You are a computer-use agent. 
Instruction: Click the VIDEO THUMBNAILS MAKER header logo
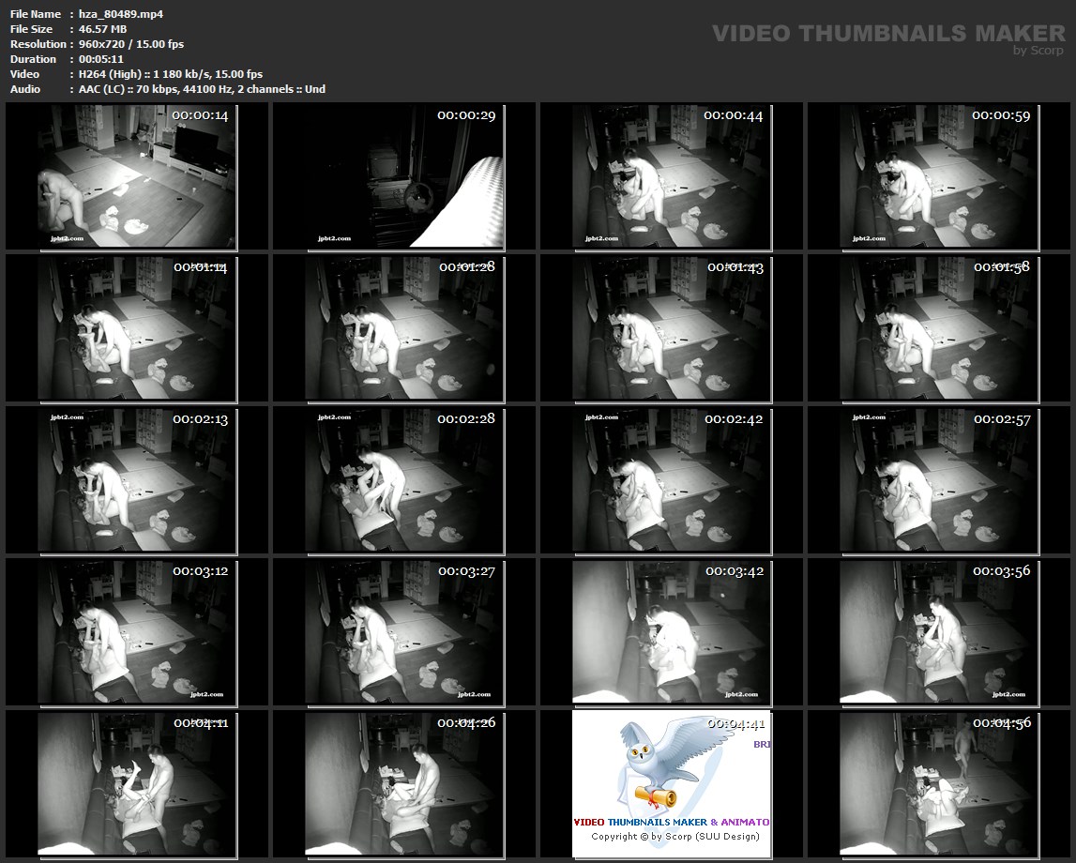pyautogui.click(x=887, y=33)
